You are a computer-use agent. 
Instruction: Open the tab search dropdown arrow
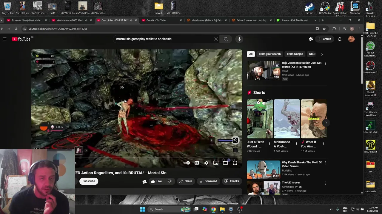click(2, 20)
